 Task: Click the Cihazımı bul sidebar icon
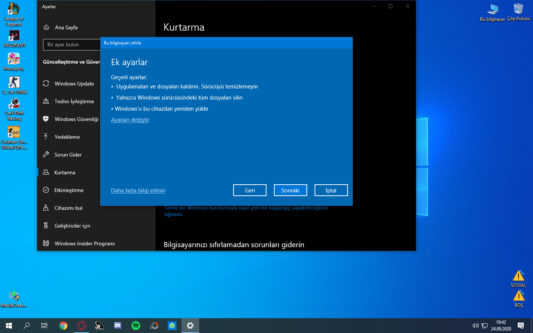click(x=46, y=208)
